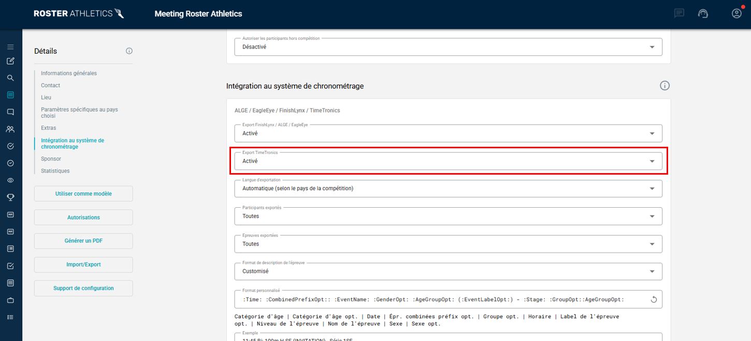
Task: Click the Import/Export button
Action: click(83, 265)
